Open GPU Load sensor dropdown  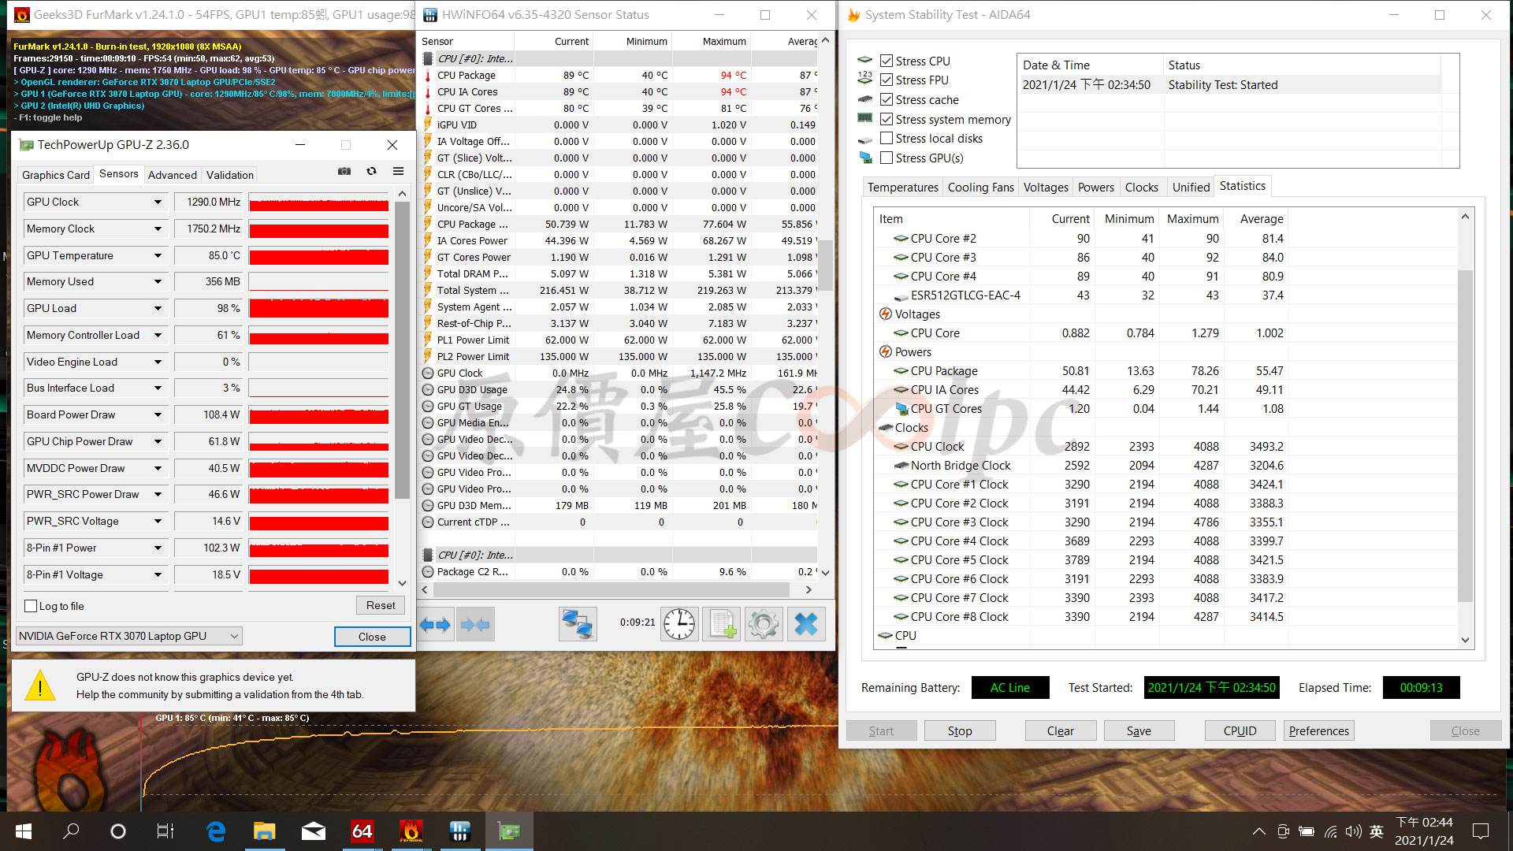click(x=158, y=309)
